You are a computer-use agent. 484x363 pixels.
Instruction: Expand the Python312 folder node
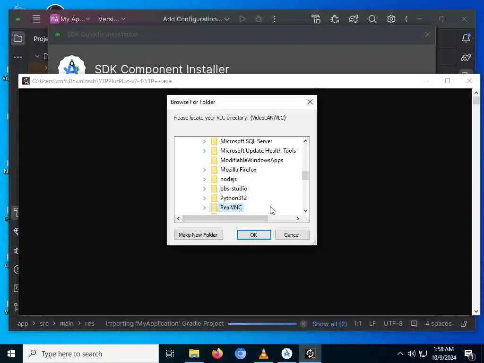(x=204, y=198)
